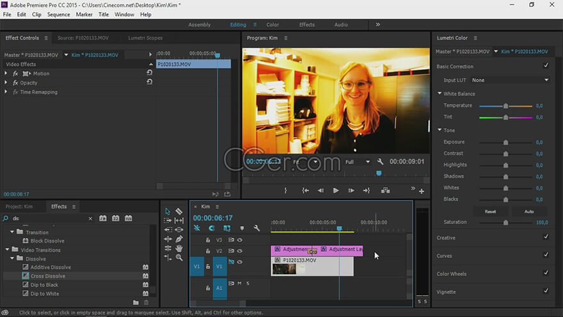Create new custom bin in Effects panel
This screenshot has width=563, height=317.
pos(136,303)
